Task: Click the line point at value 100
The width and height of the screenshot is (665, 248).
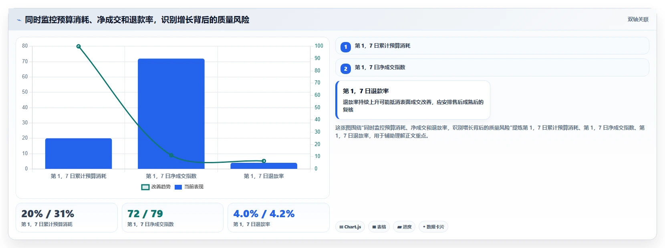Action: pos(79,46)
